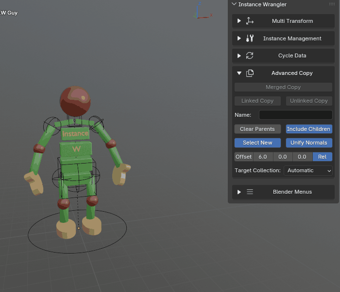Disable the Include Children toggle
The width and height of the screenshot is (340, 292).
pos(309,129)
